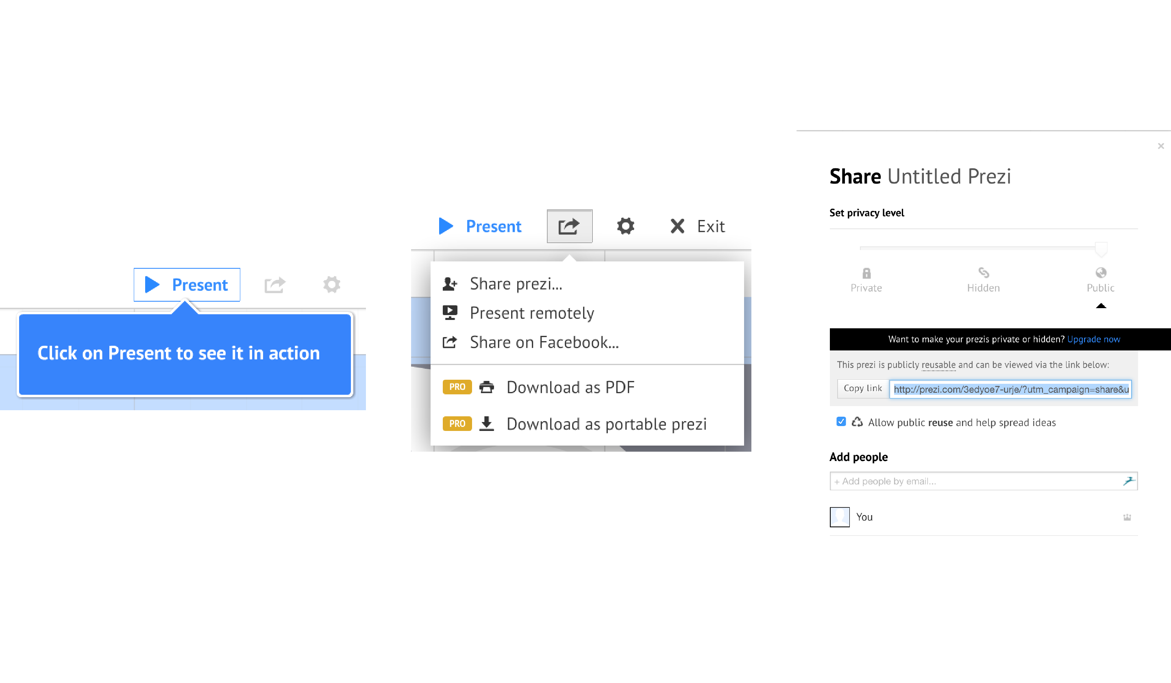Select Present remotely menu option
The image size is (1171, 683).
pyautogui.click(x=533, y=312)
